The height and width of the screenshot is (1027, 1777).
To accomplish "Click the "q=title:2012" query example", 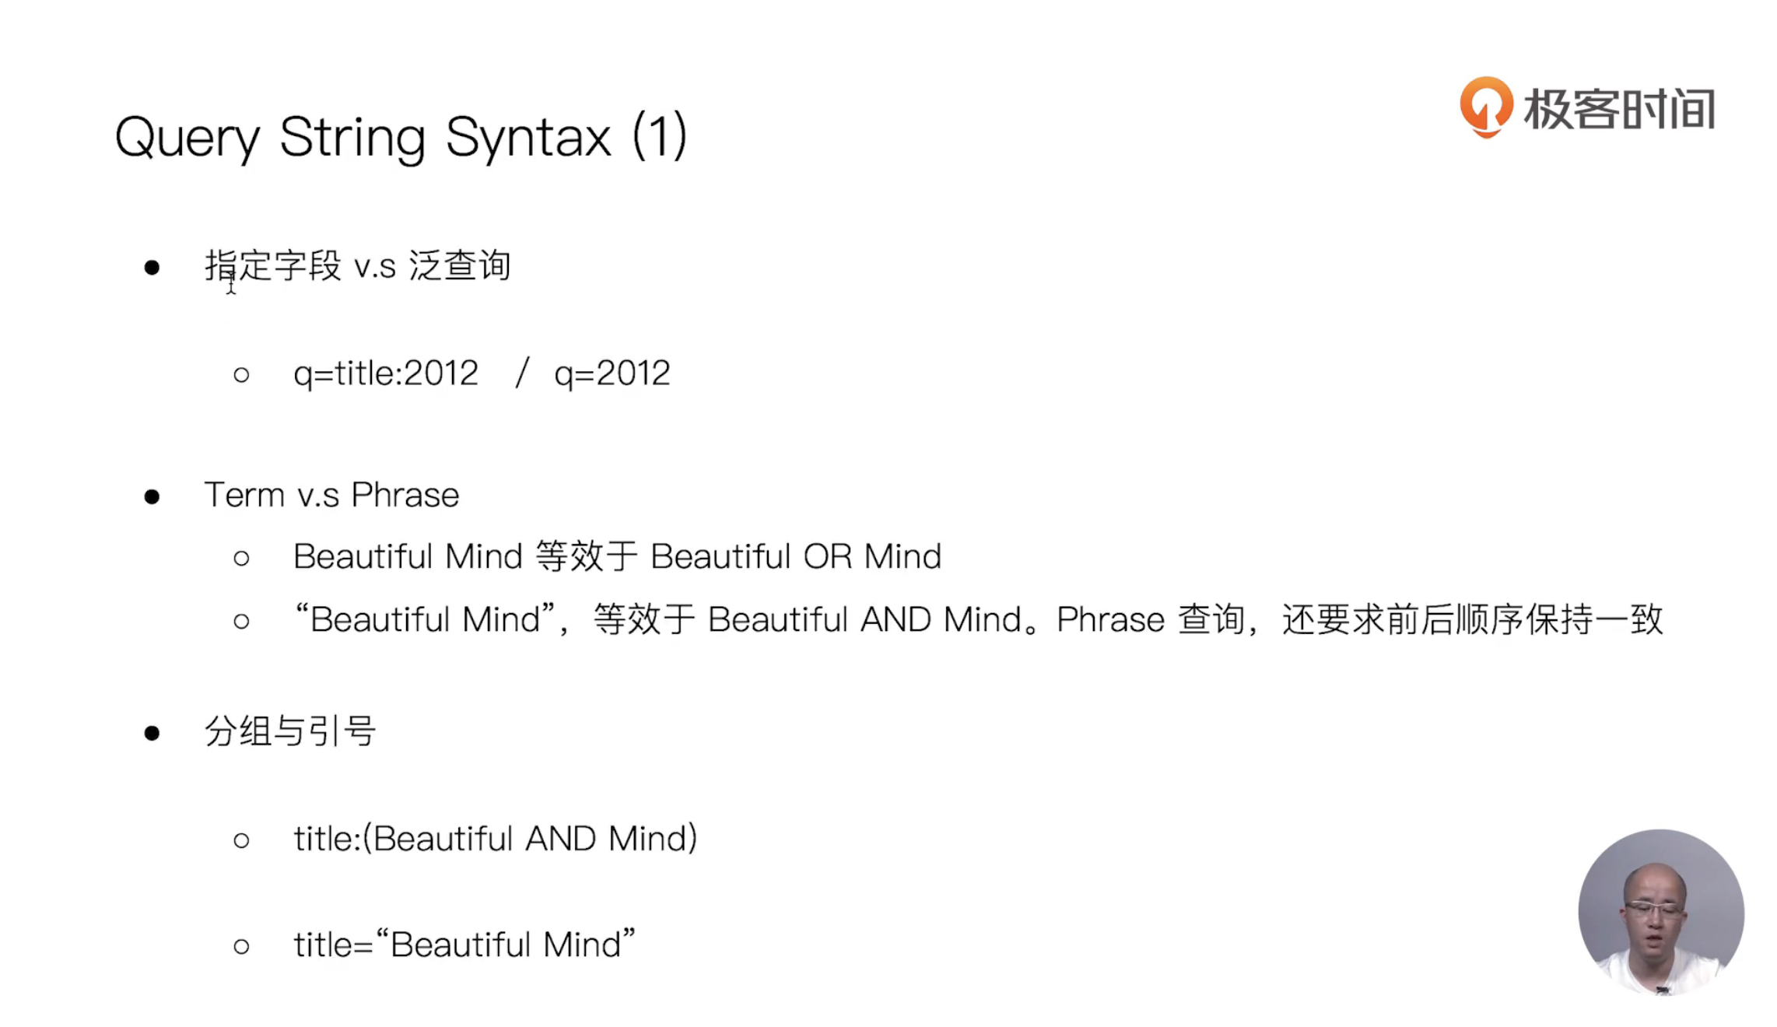I will (x=385, y=373).
